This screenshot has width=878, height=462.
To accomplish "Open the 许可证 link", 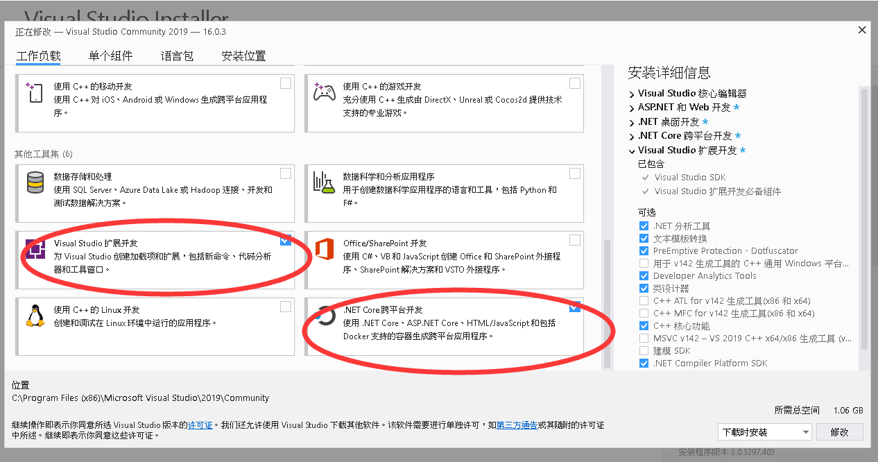I will point(200,425).
